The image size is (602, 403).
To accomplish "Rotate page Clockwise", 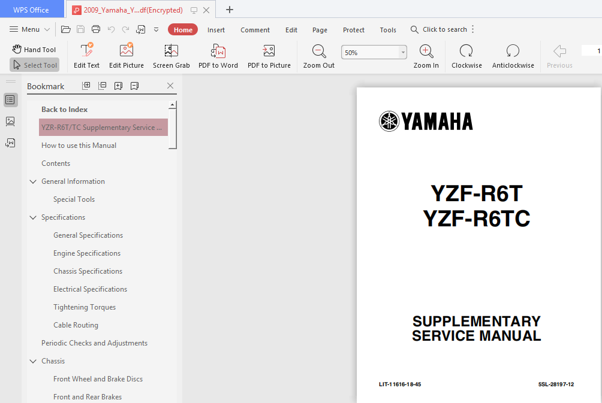I will [466, 56].
